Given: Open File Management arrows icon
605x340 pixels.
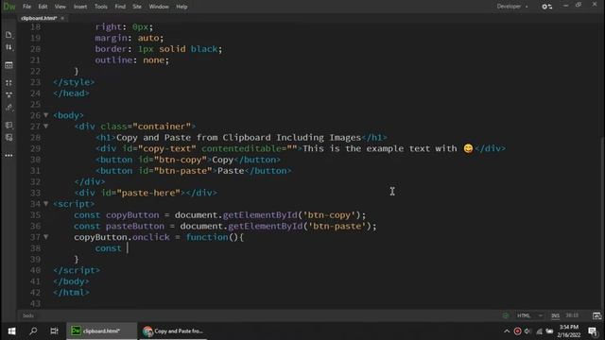Looking at the screenshot, I should coord(9,47).
